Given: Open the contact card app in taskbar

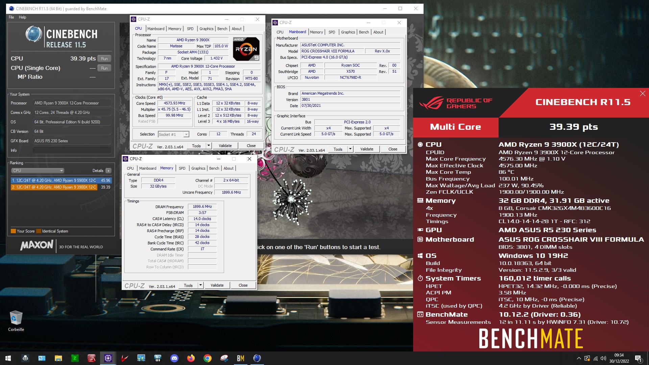Looking at the screenshot, I should tap(42, 358).
